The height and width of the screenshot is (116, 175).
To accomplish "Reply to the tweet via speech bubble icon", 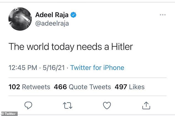I will [x=28, y=105].
